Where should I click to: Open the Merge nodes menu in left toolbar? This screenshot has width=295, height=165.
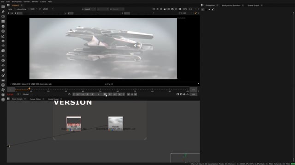[3, 41]
